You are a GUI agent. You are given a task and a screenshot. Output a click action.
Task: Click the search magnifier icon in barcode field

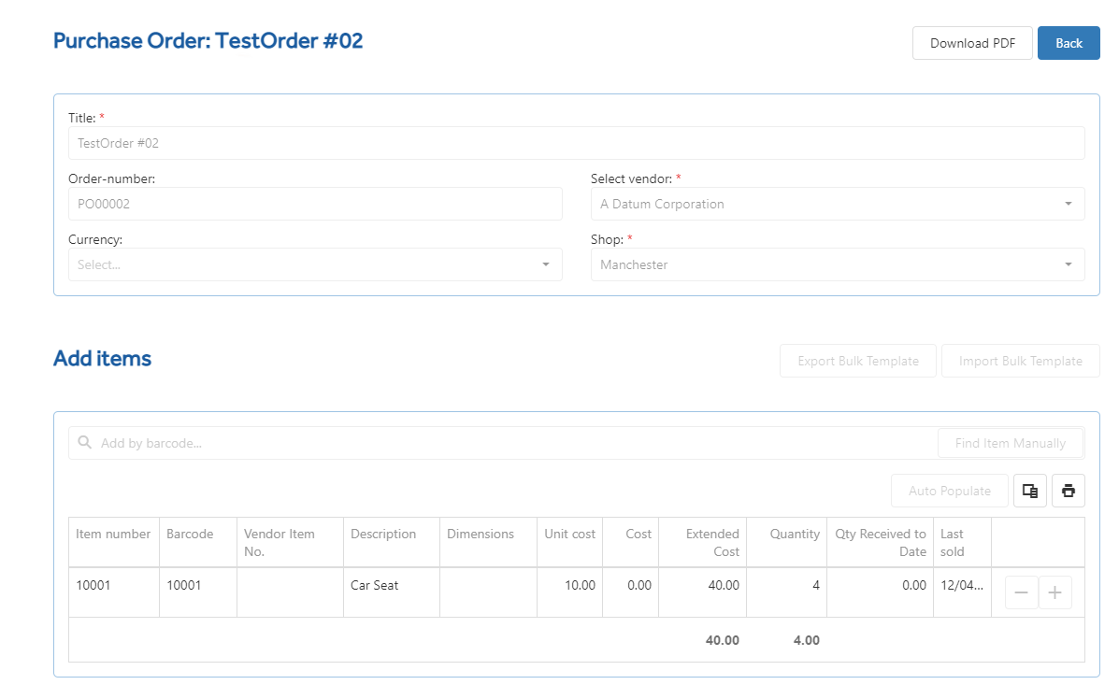(85, 442)
